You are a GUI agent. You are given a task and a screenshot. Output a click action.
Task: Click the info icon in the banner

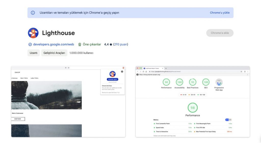click(x=33, y=13)
